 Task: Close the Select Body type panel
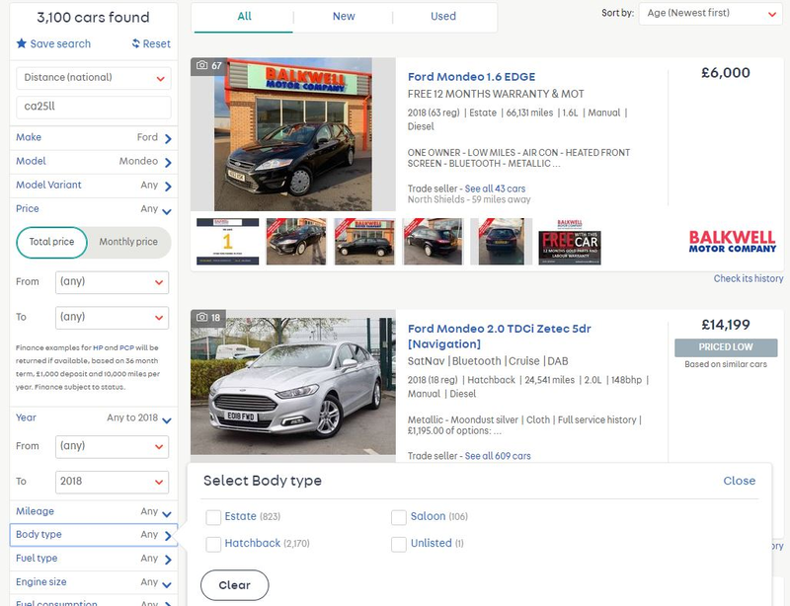(739, 481)
